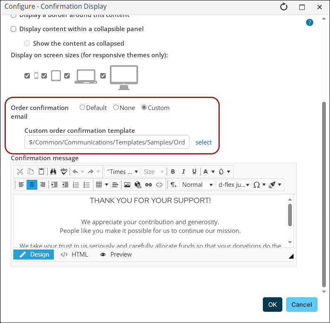This screenshot has width=330, height=323.
Task: Switch to the HTML tab
Action: coord(74,254)
